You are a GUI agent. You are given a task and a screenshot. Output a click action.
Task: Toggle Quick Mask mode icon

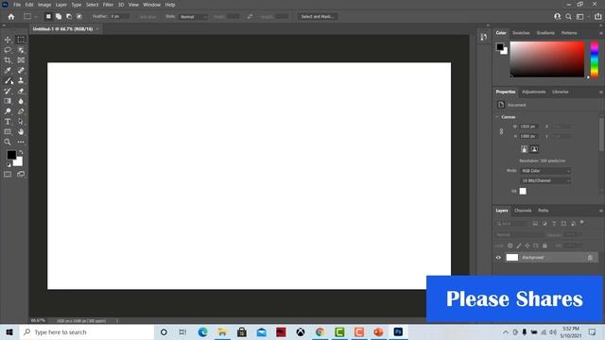[x=8, y=174]
